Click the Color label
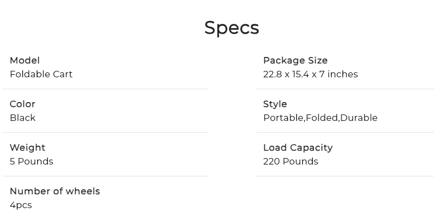Screen dimensions: 434x219 [22, 104]
